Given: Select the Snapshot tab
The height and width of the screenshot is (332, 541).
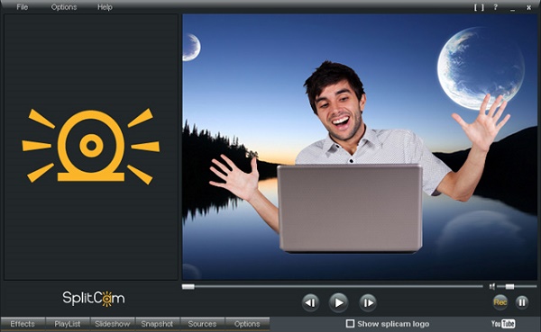Looking at the screenshot, I should pyautogui.click(x=157, y=324).
